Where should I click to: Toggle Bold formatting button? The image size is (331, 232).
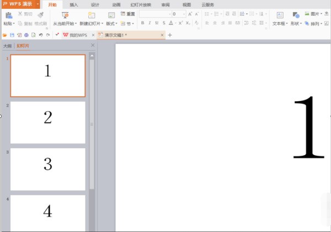(x=142, y=23)
